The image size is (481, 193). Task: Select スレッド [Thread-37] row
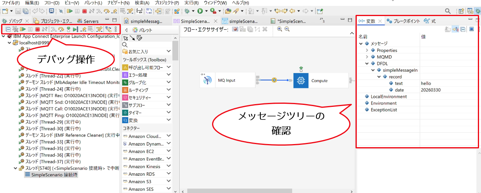tap(49, 162)
